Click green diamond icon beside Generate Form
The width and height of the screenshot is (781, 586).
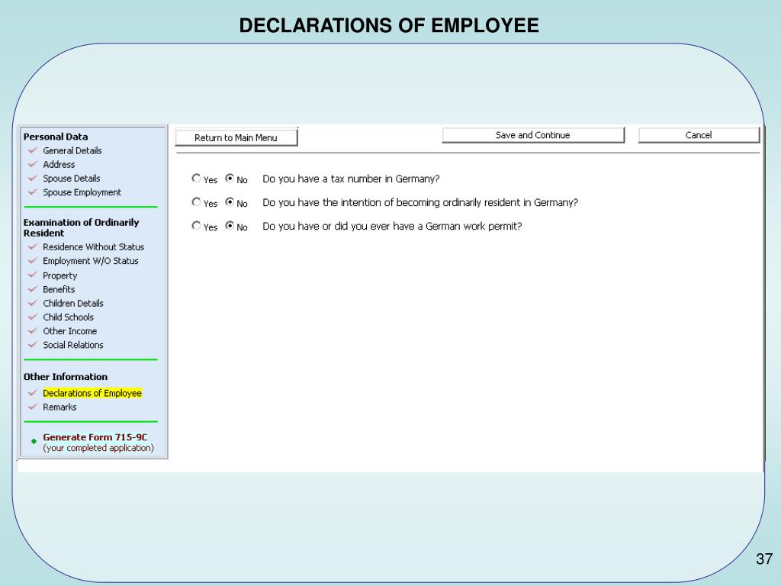(34, 441)
